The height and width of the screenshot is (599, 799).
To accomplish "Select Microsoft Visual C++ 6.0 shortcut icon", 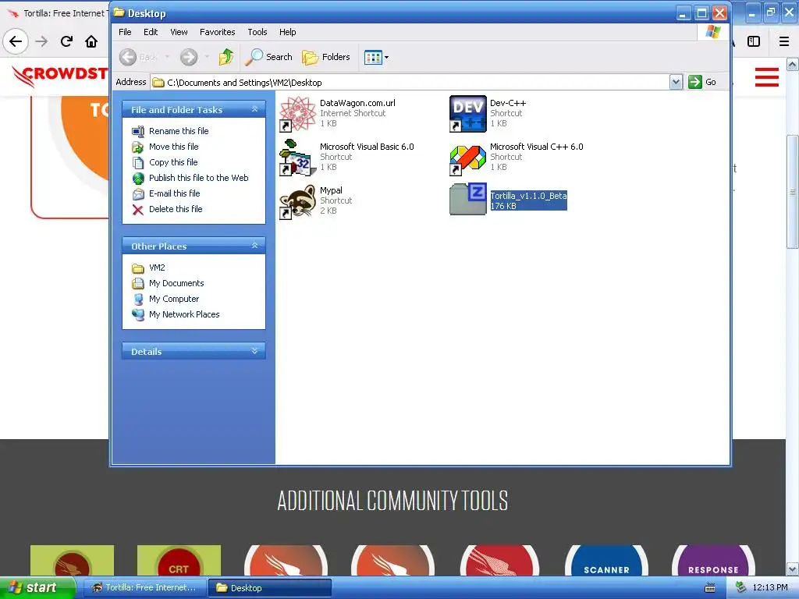I will [468, 159].
